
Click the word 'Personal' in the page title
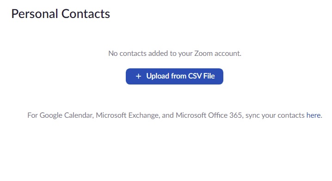pyautogui.click(x=35, y=14)
